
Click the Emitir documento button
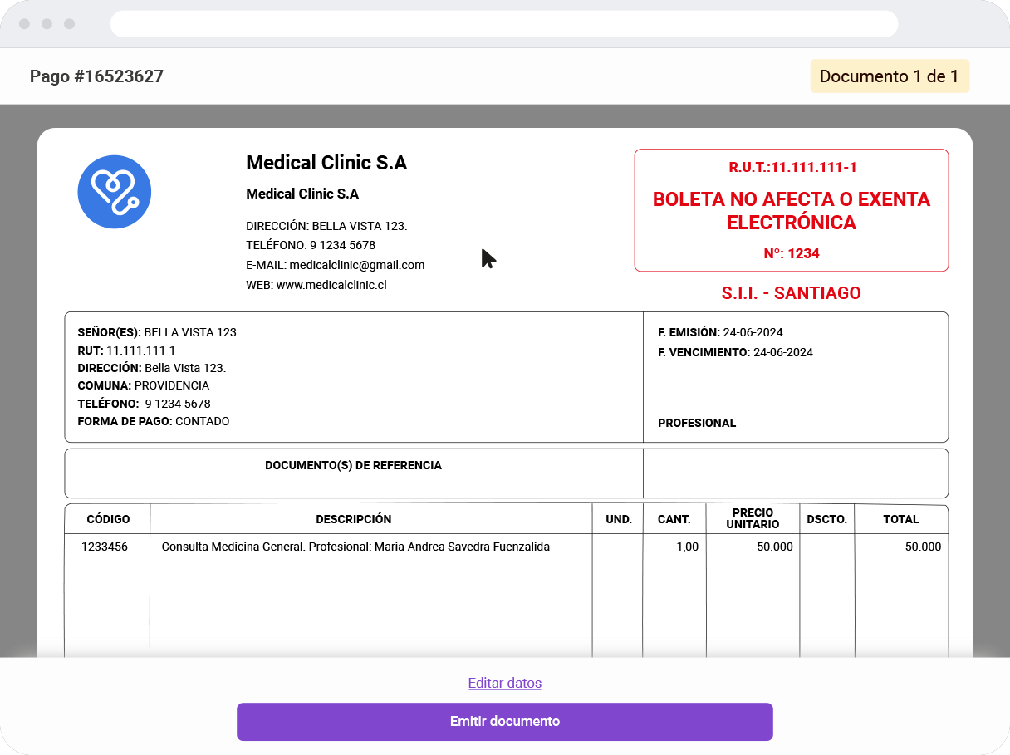504,721
